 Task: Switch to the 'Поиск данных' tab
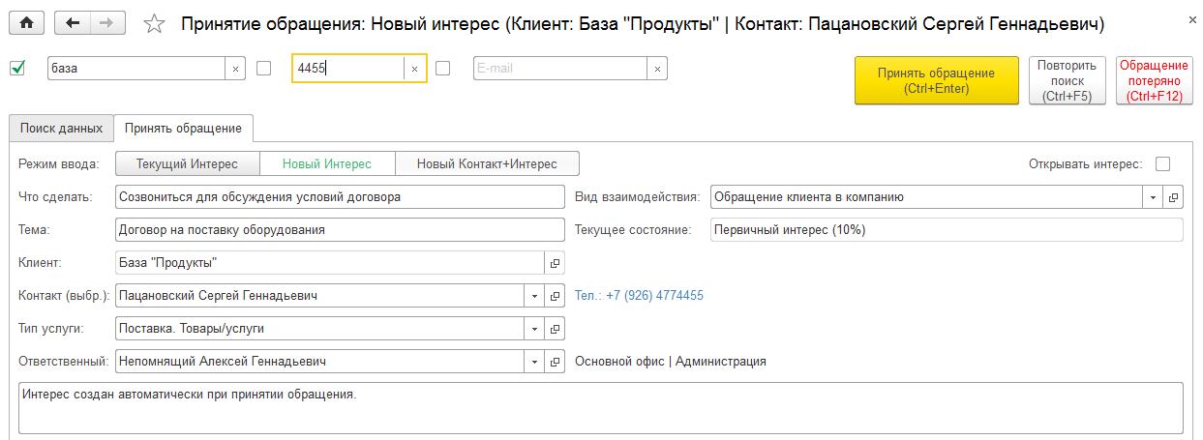[x=61, y=128]
